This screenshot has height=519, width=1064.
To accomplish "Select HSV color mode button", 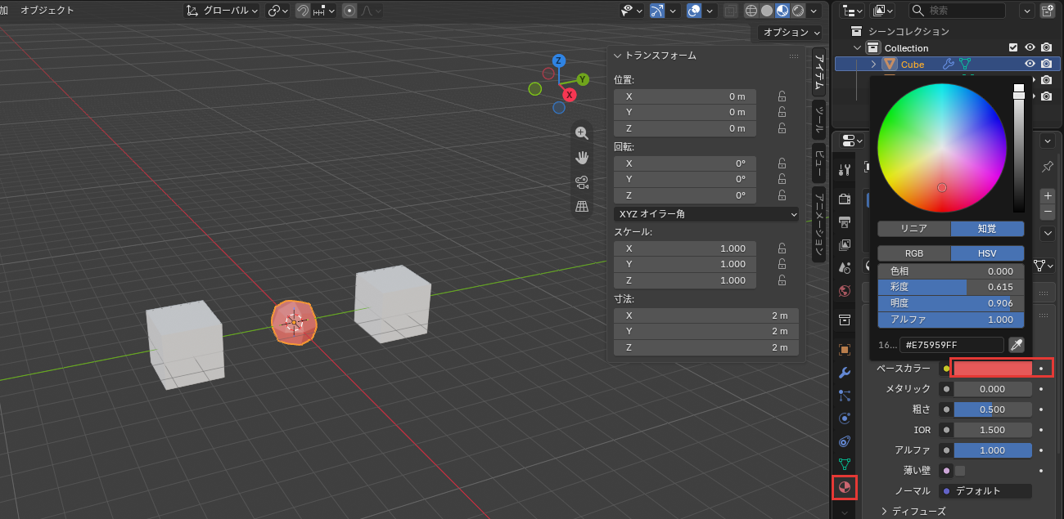I will [988, 253].
